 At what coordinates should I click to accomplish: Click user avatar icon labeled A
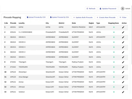(122, 8)
